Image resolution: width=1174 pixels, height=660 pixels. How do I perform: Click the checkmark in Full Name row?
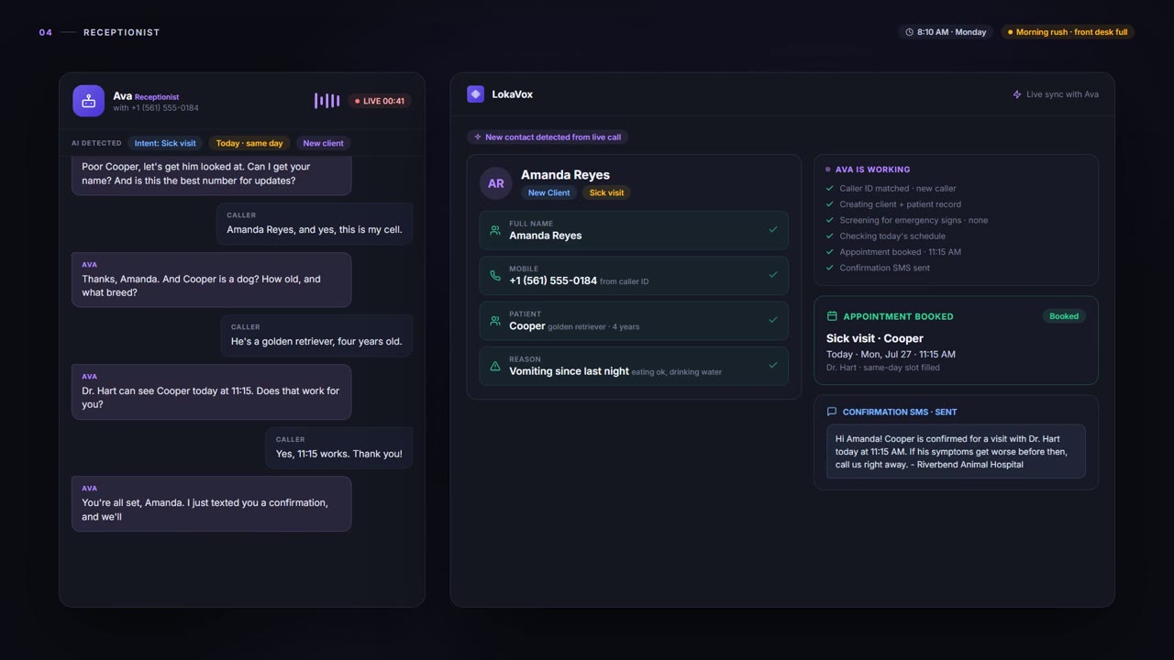[x=772, y=230]
